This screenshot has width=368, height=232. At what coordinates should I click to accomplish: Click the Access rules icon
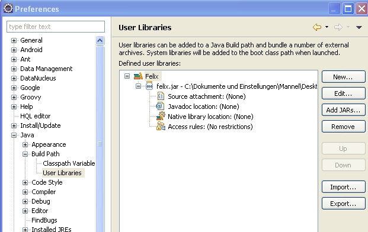tap(161, 126)
